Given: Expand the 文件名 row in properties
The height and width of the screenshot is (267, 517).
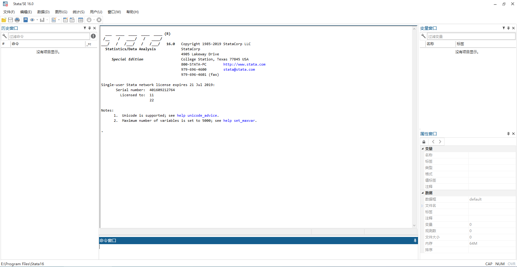Looking at the screenshot, I should click(x=422, y=206).
